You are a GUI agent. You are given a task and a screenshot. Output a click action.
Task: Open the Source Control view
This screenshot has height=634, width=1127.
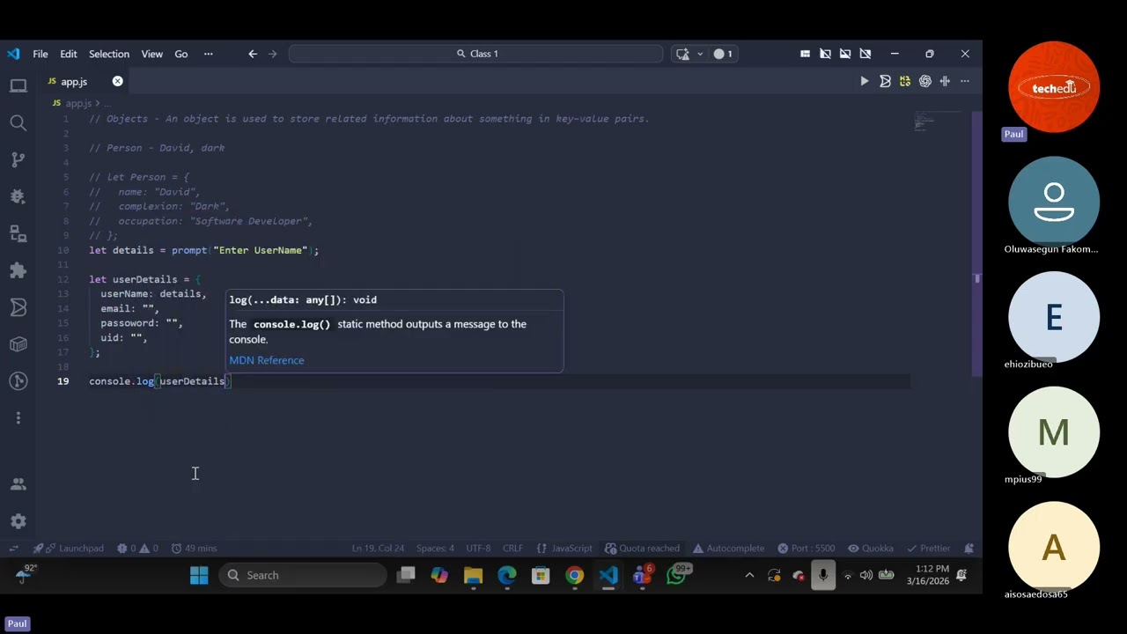[x=18, y=159]
